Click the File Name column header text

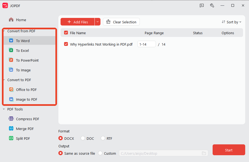pos(78,33)
